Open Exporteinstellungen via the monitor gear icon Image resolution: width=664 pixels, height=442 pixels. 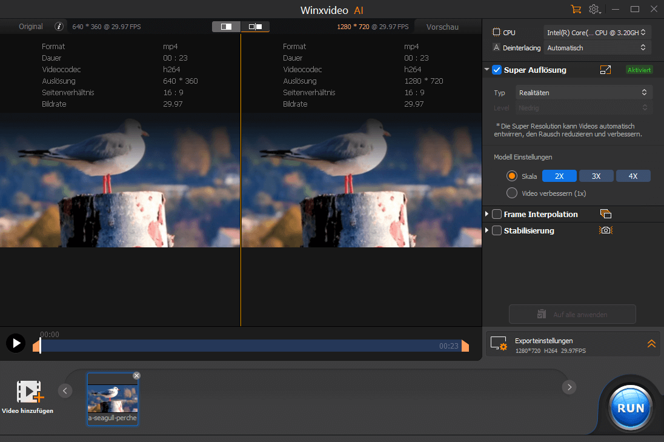(499, 344)
